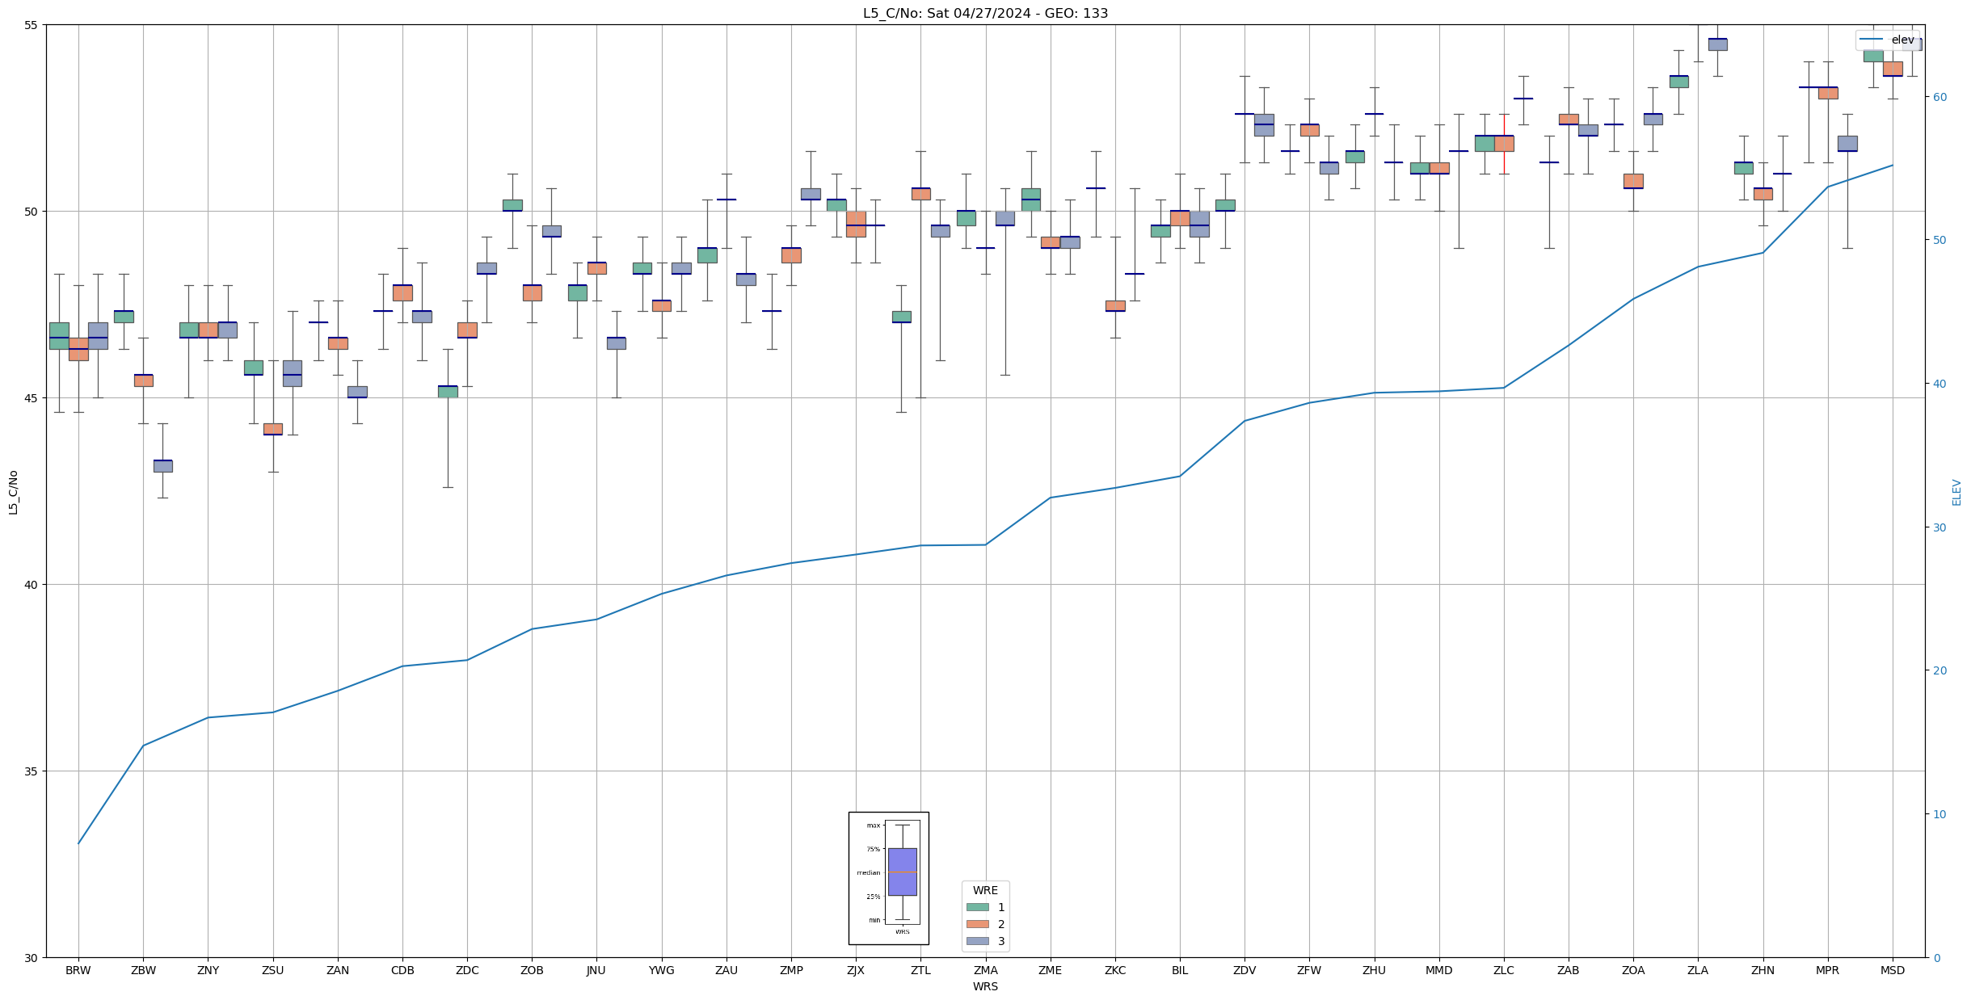
Task: Click the ZAB x-axis label
Action: 1569,970
